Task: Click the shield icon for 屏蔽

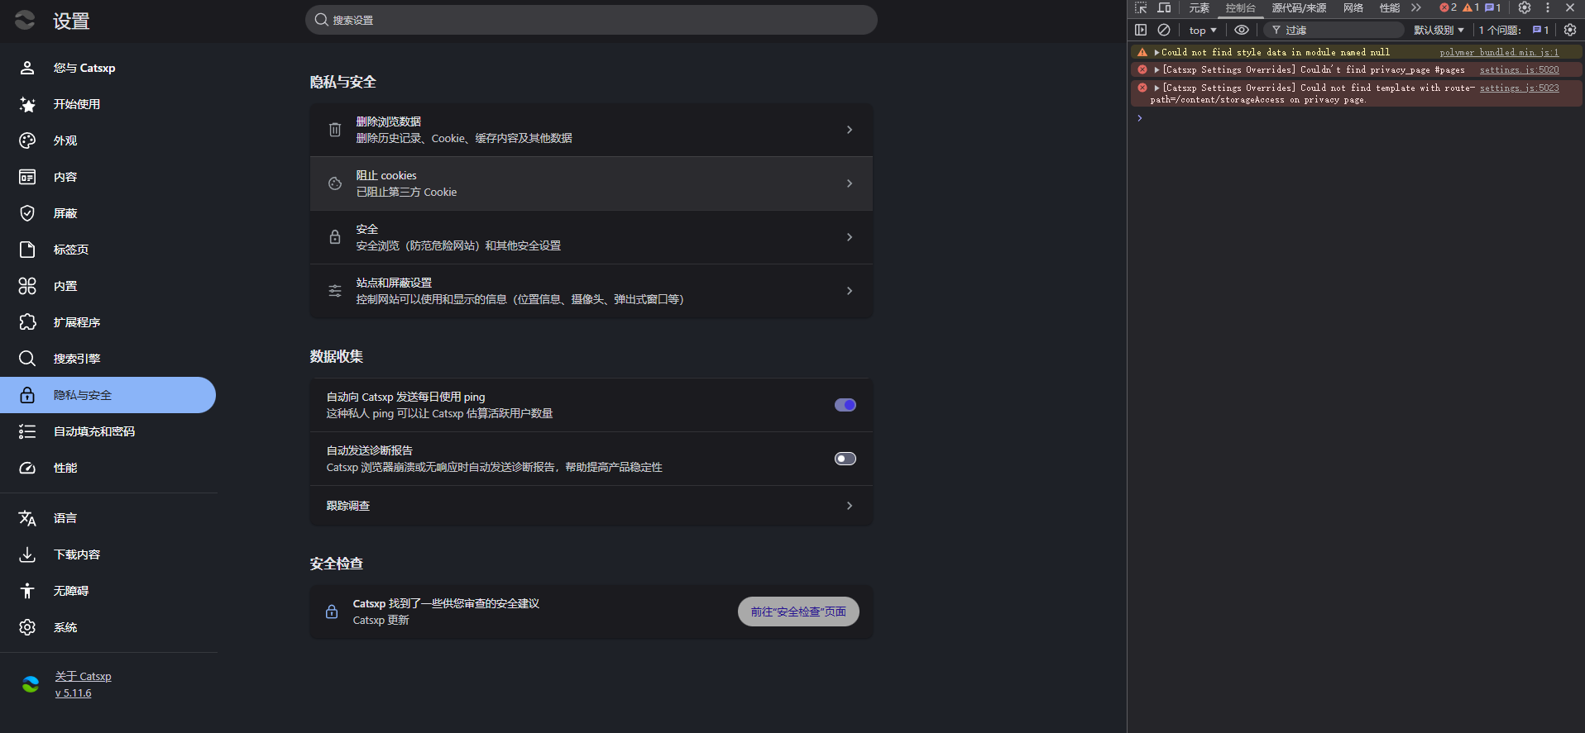Action: tap(27, 213)
